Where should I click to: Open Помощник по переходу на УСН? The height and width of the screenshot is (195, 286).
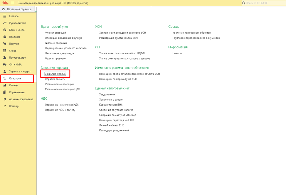tap(118, 79)
